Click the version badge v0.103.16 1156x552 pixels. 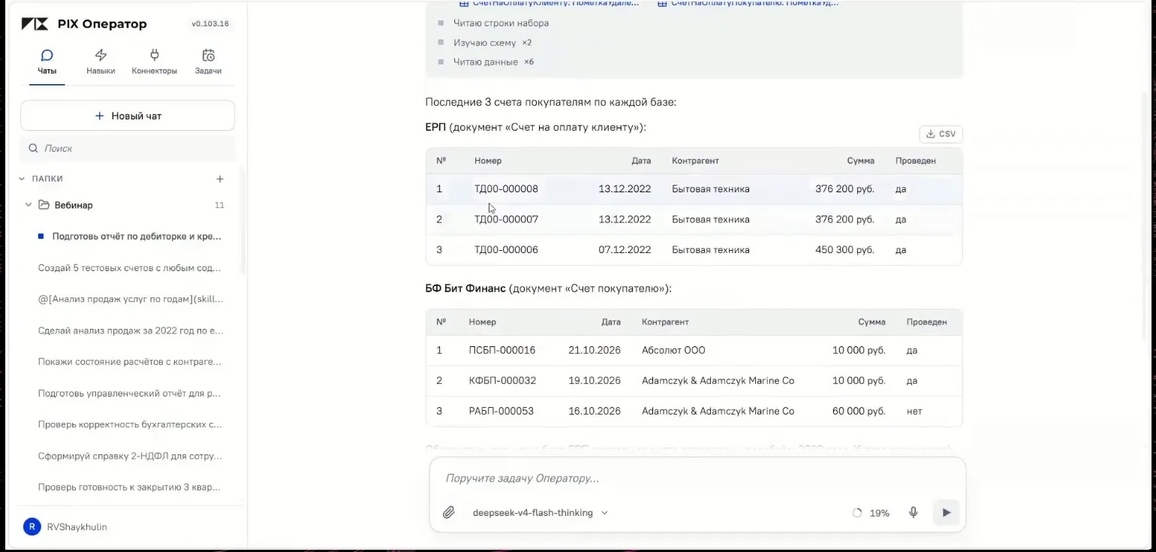210,24
